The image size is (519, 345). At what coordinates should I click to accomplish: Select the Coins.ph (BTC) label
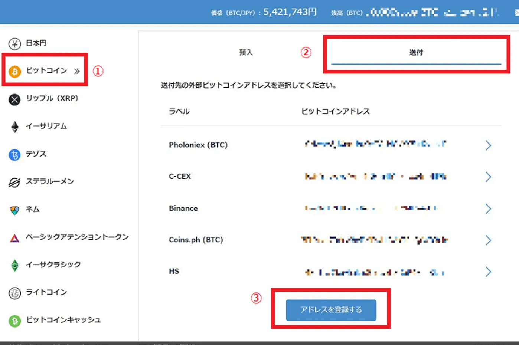(196, 240)
